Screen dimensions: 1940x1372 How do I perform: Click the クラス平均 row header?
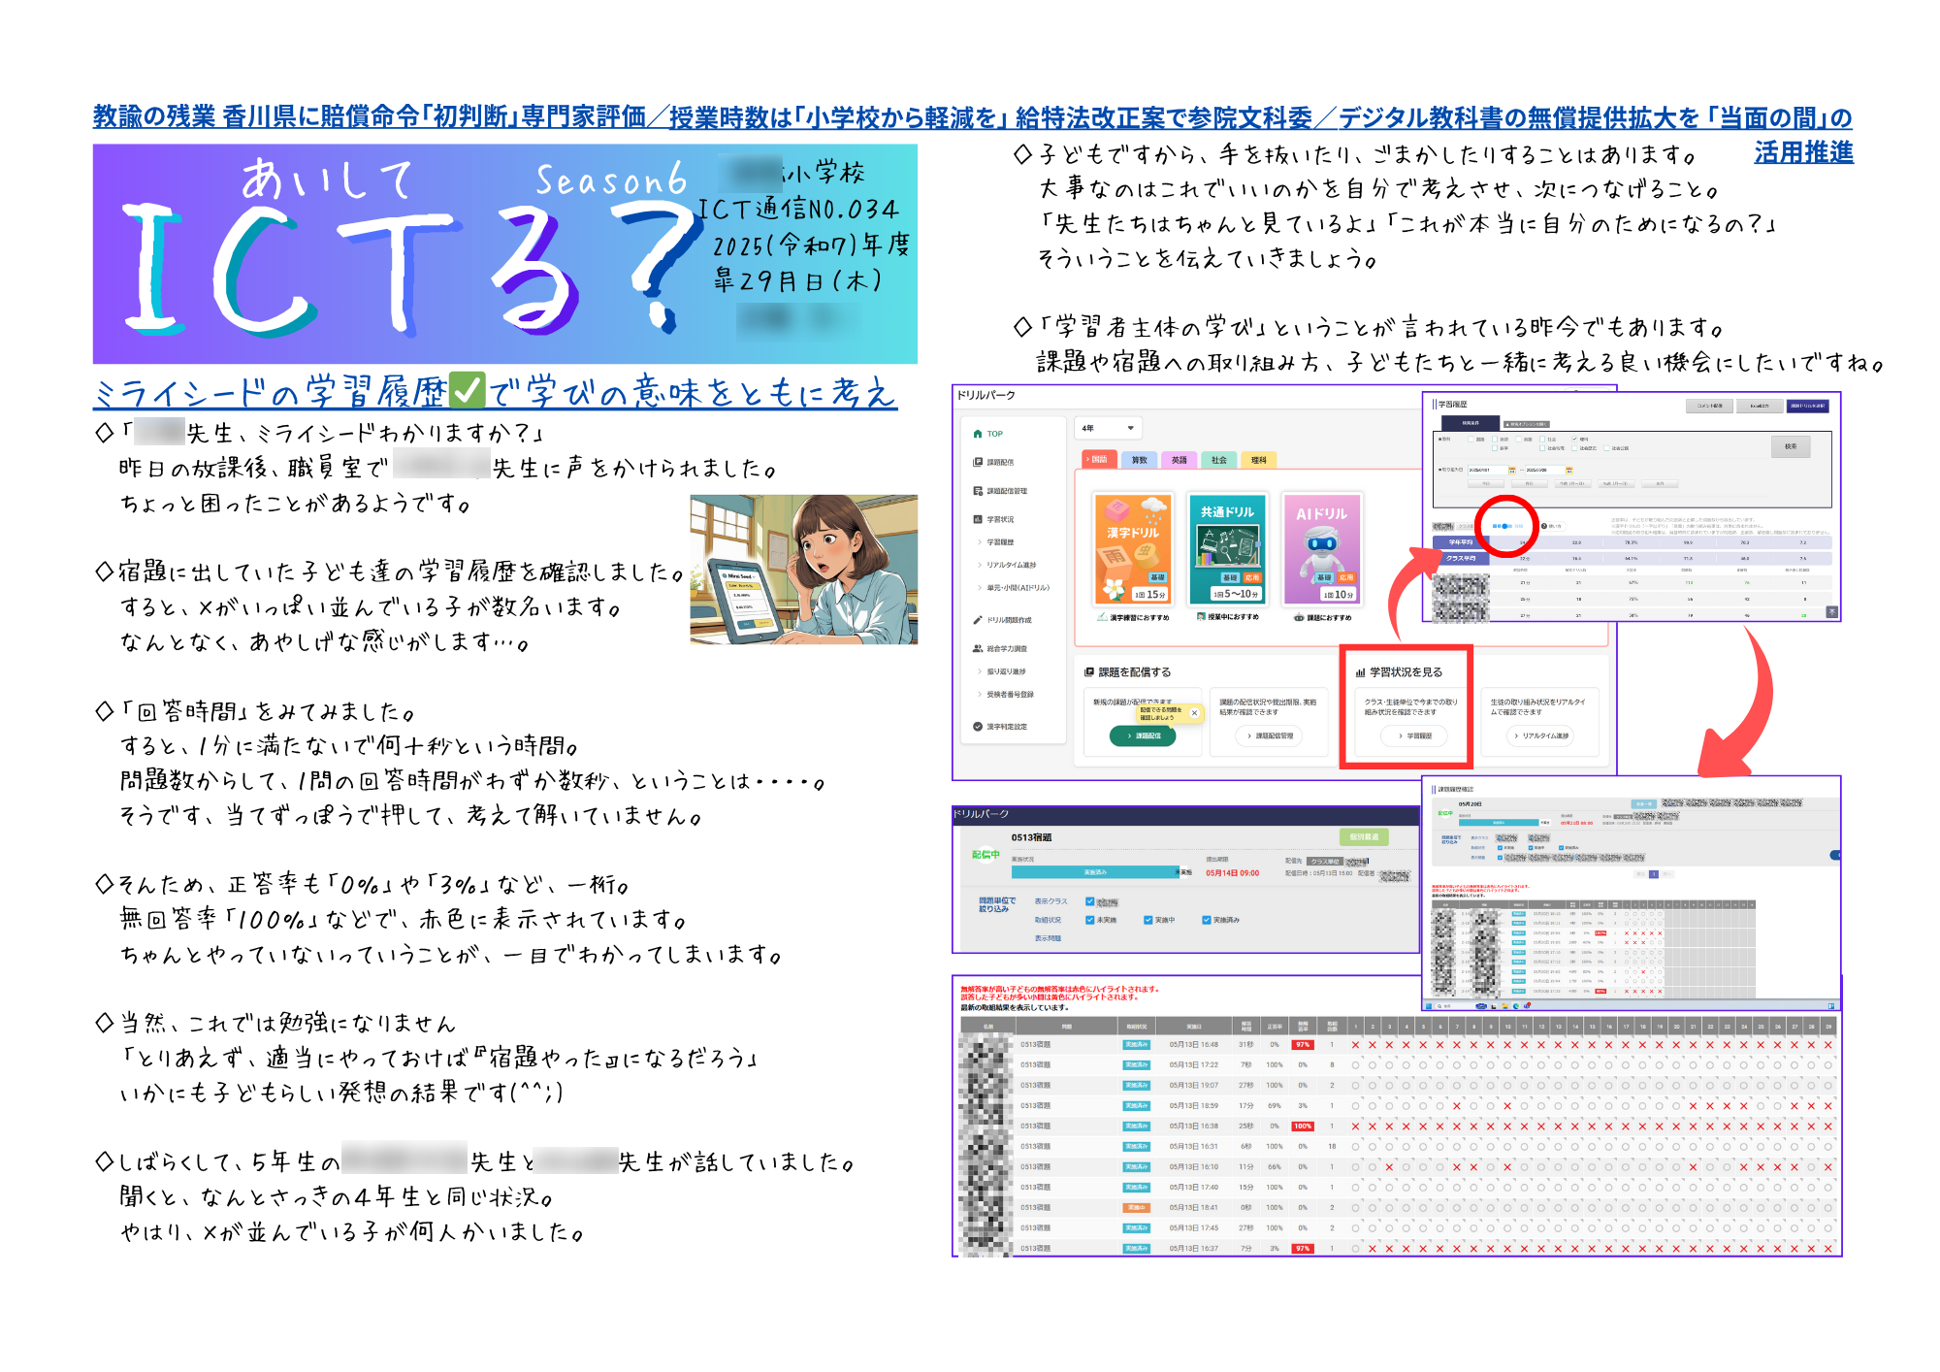pyautogui.click(x=1461, y=558)
